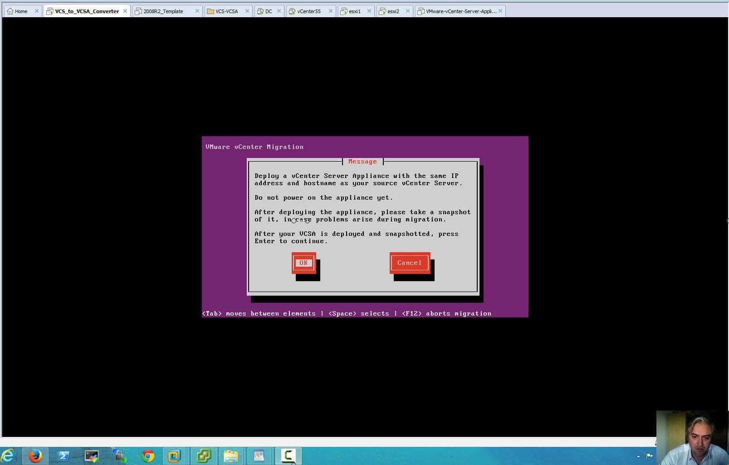This screenshot has width=729, height=465.
Task: Open the WordPad document taskbar icon
Action: [259, 456]
